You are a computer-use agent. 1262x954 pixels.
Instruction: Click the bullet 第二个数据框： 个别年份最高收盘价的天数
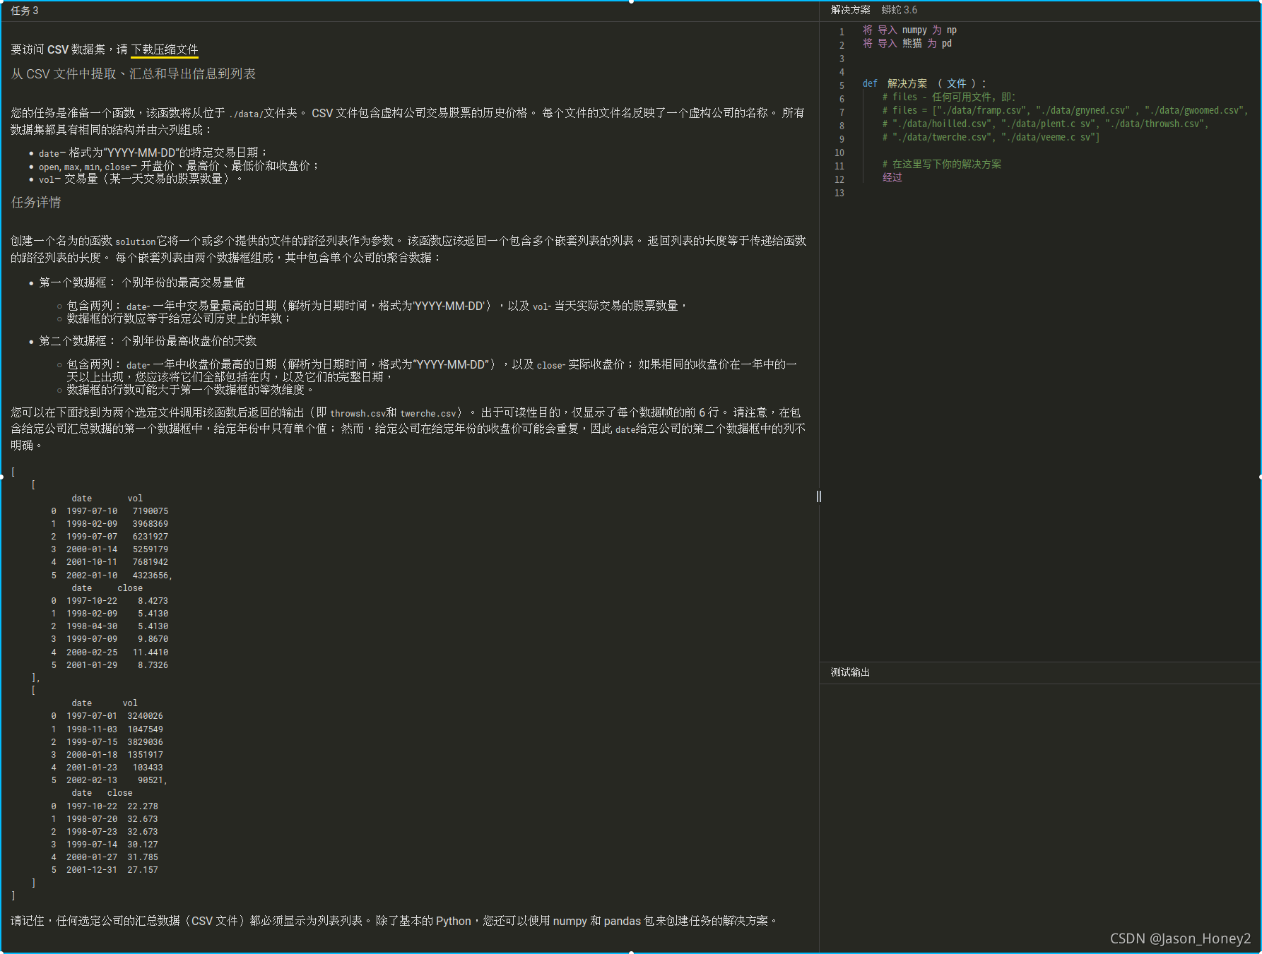point(147,341)
